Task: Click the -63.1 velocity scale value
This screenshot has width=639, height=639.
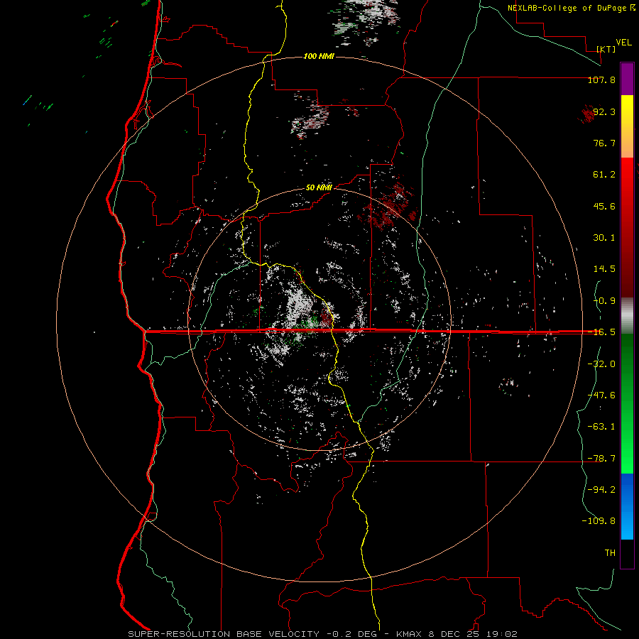Action: point(601,427)
